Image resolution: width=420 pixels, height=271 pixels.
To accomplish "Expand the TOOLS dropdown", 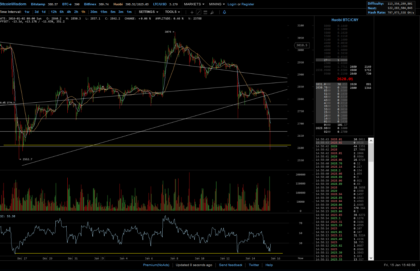I will tap(173, 12).
